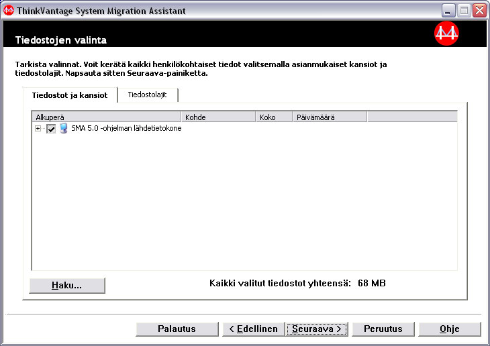
Task: Click the Tiedostojen valinta heading
Action: 61,40
